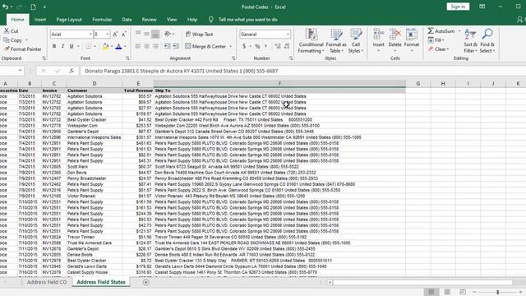Switch to the Page Layout tab
Screen dimensions: 526x296
69,20
